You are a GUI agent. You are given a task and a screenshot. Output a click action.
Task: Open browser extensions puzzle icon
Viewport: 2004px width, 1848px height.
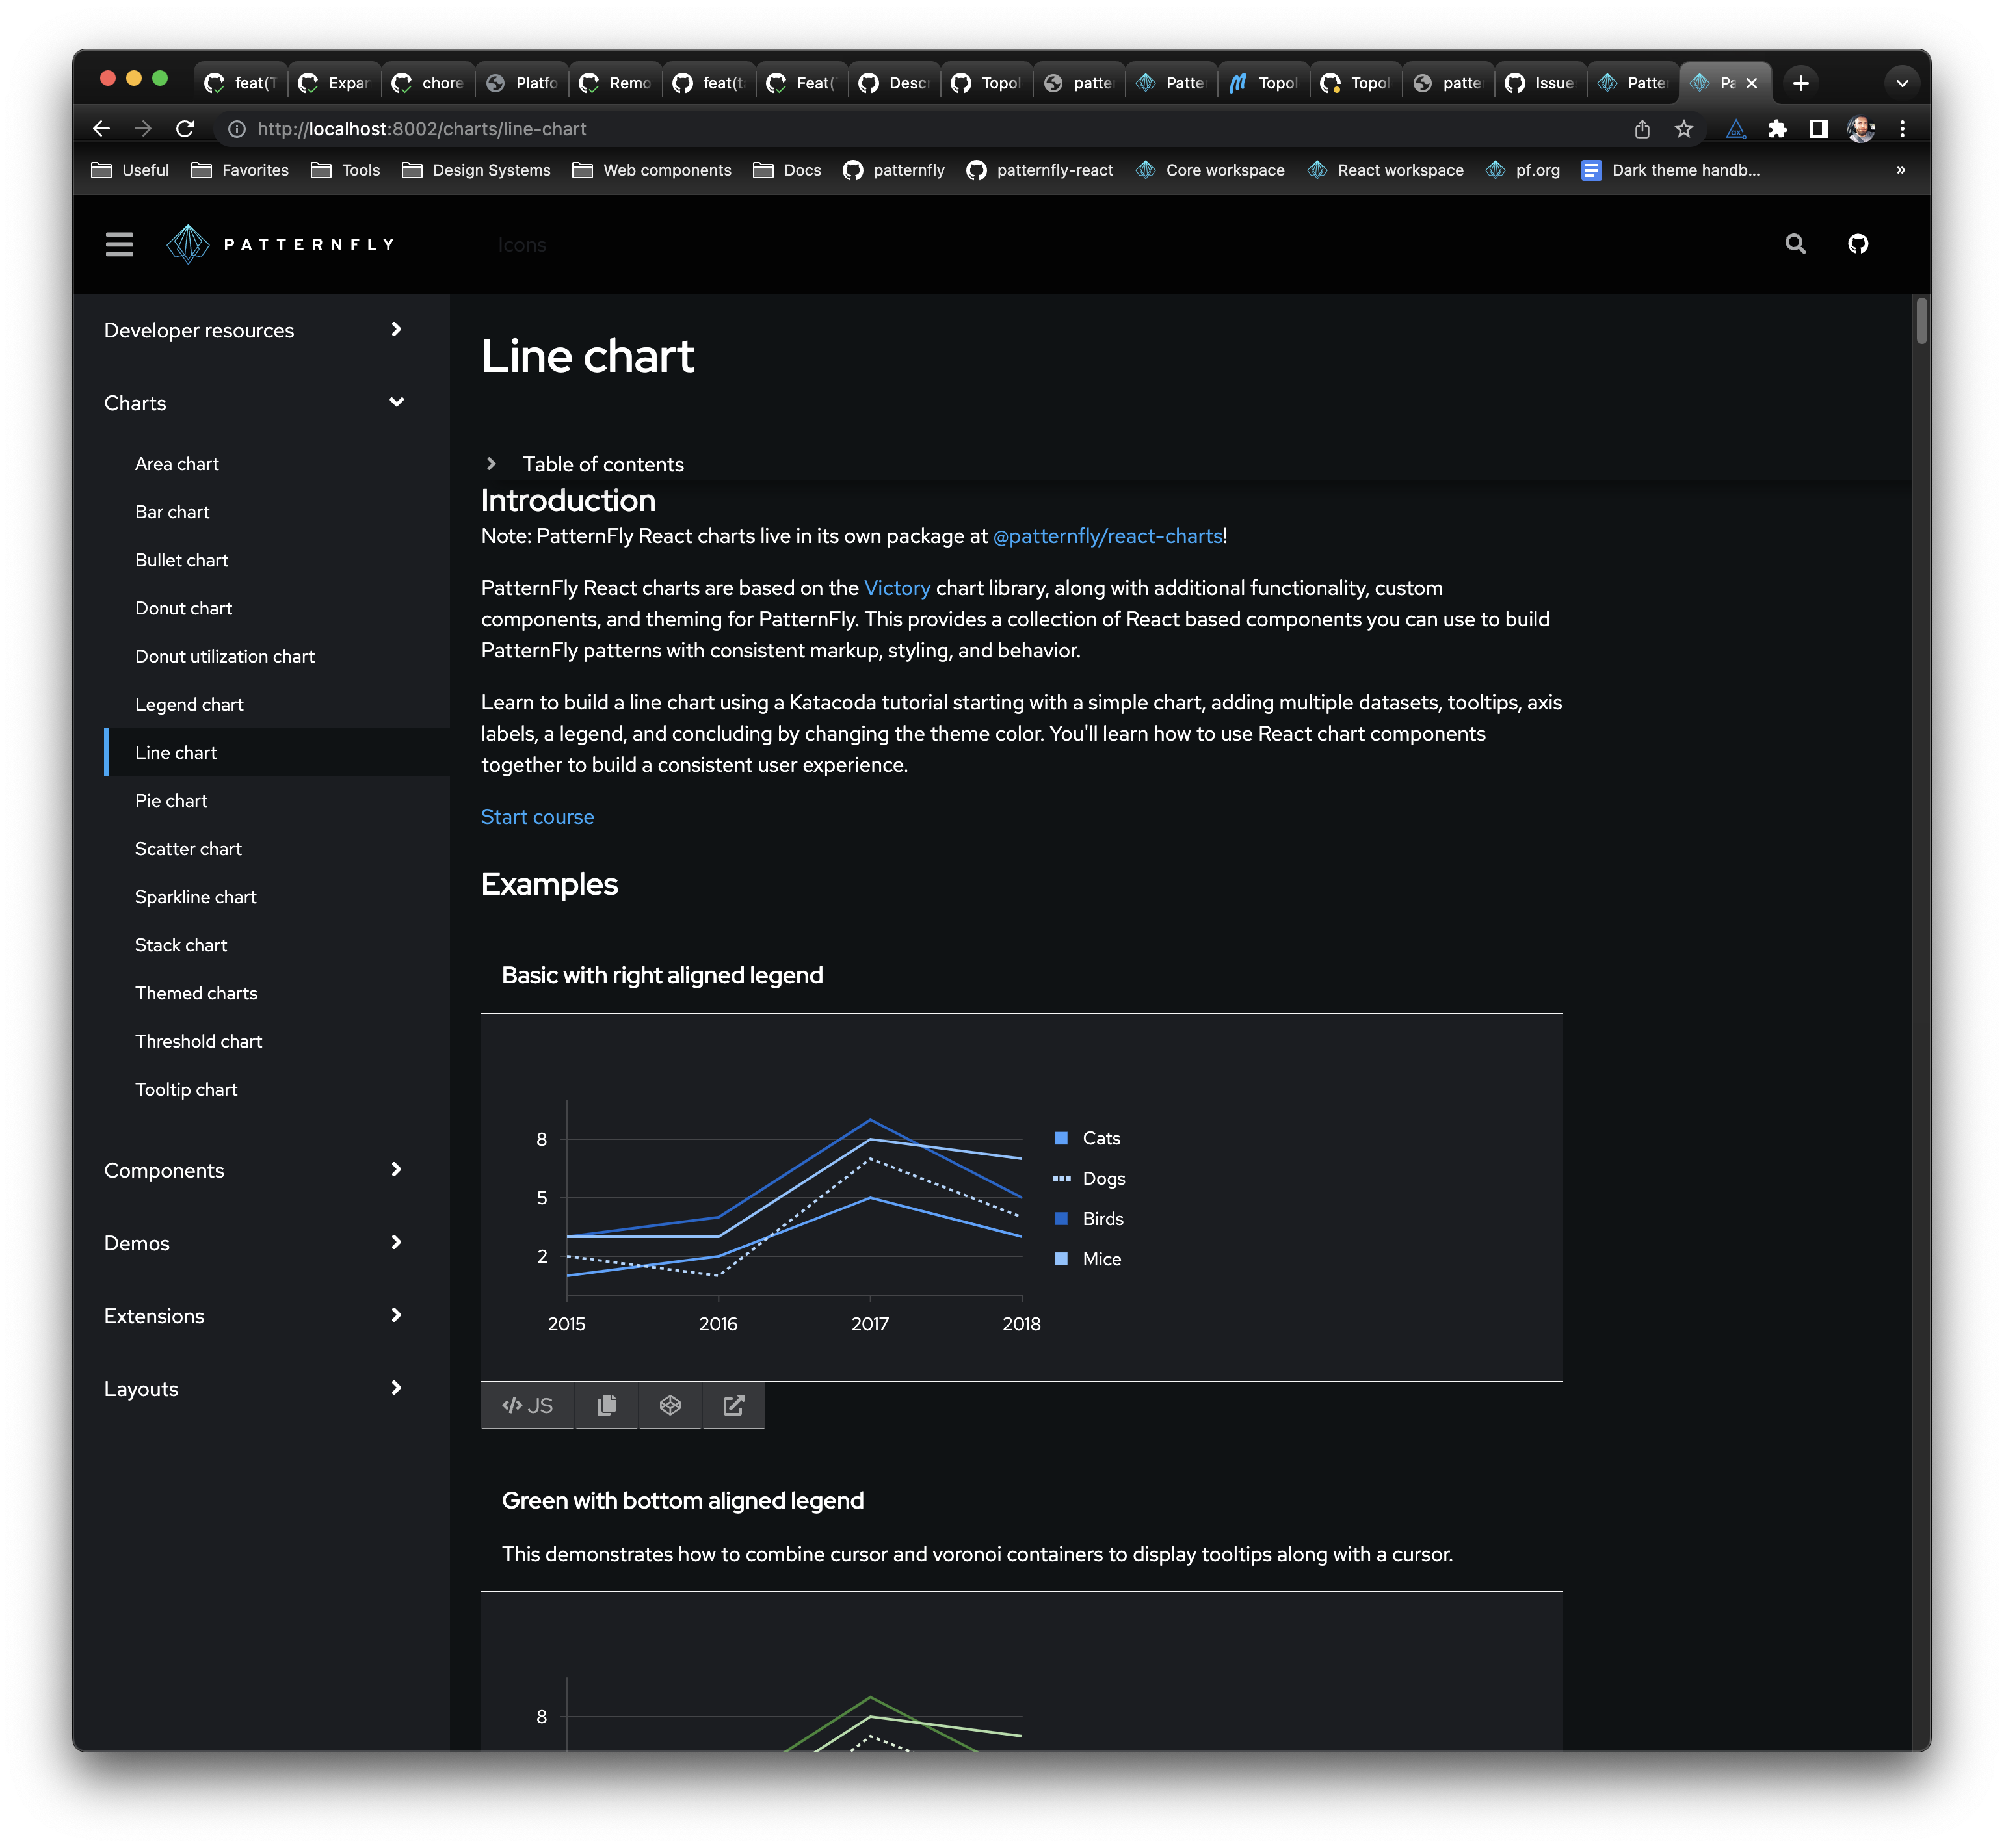tap(1777, 129)
